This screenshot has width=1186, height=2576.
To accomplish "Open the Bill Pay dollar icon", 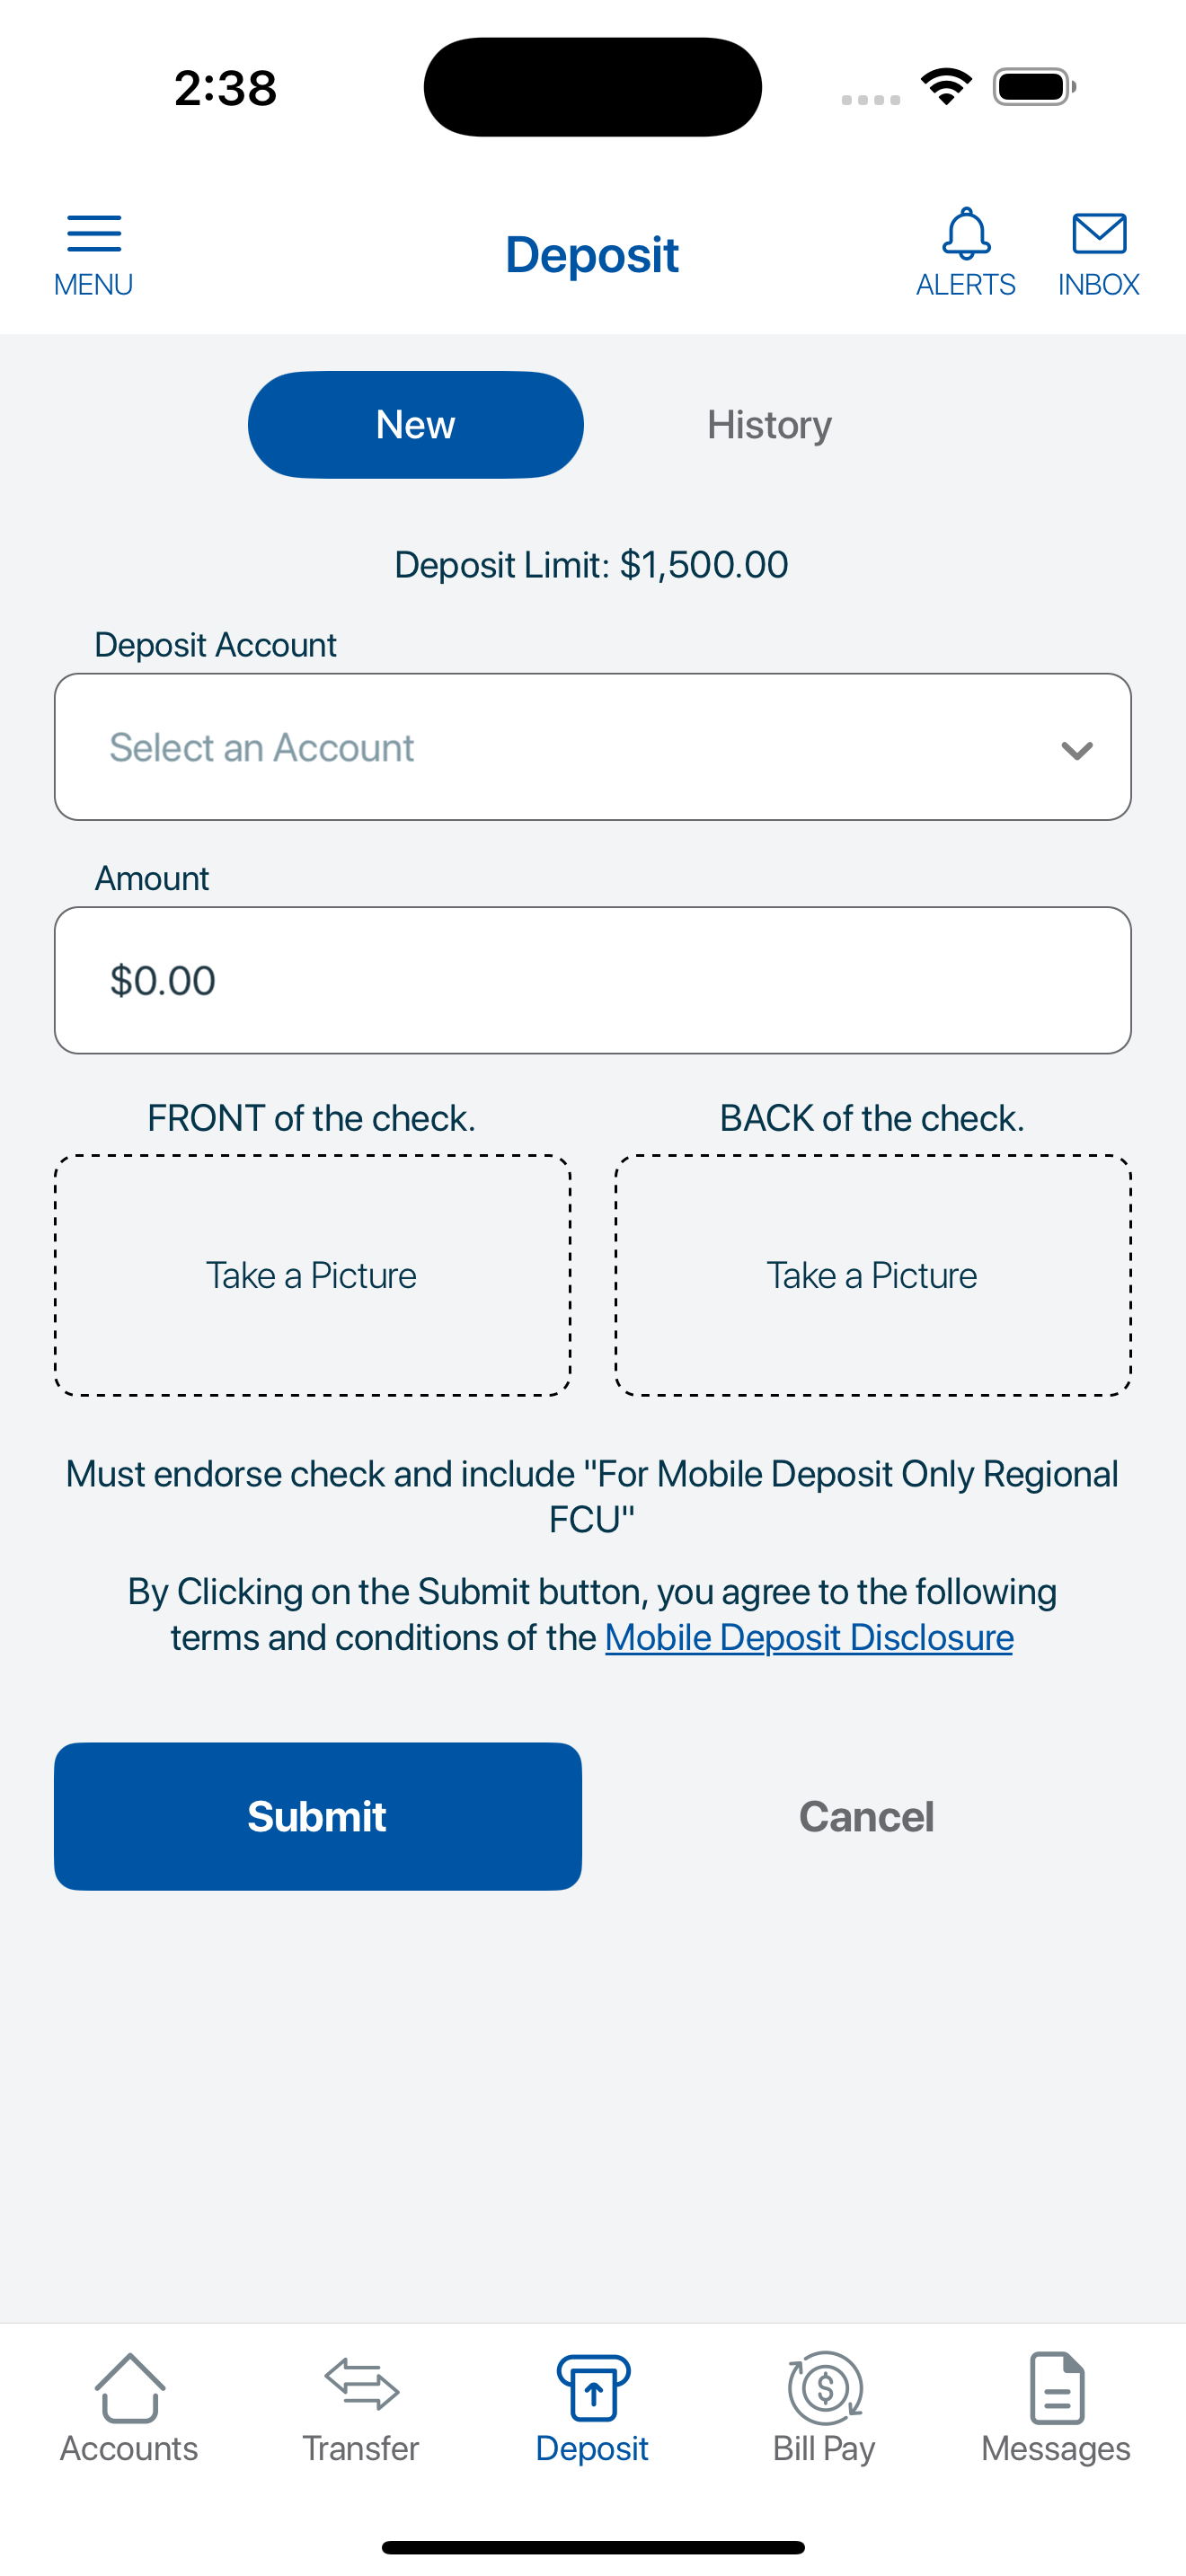I will click(x=824, y=2388).
